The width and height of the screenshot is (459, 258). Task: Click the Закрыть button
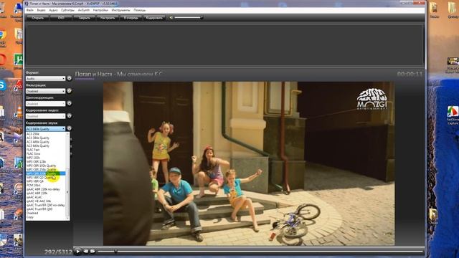click(85, 18)
